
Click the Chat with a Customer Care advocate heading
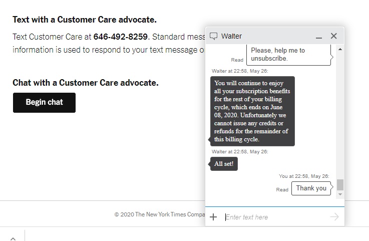[86, 83]
